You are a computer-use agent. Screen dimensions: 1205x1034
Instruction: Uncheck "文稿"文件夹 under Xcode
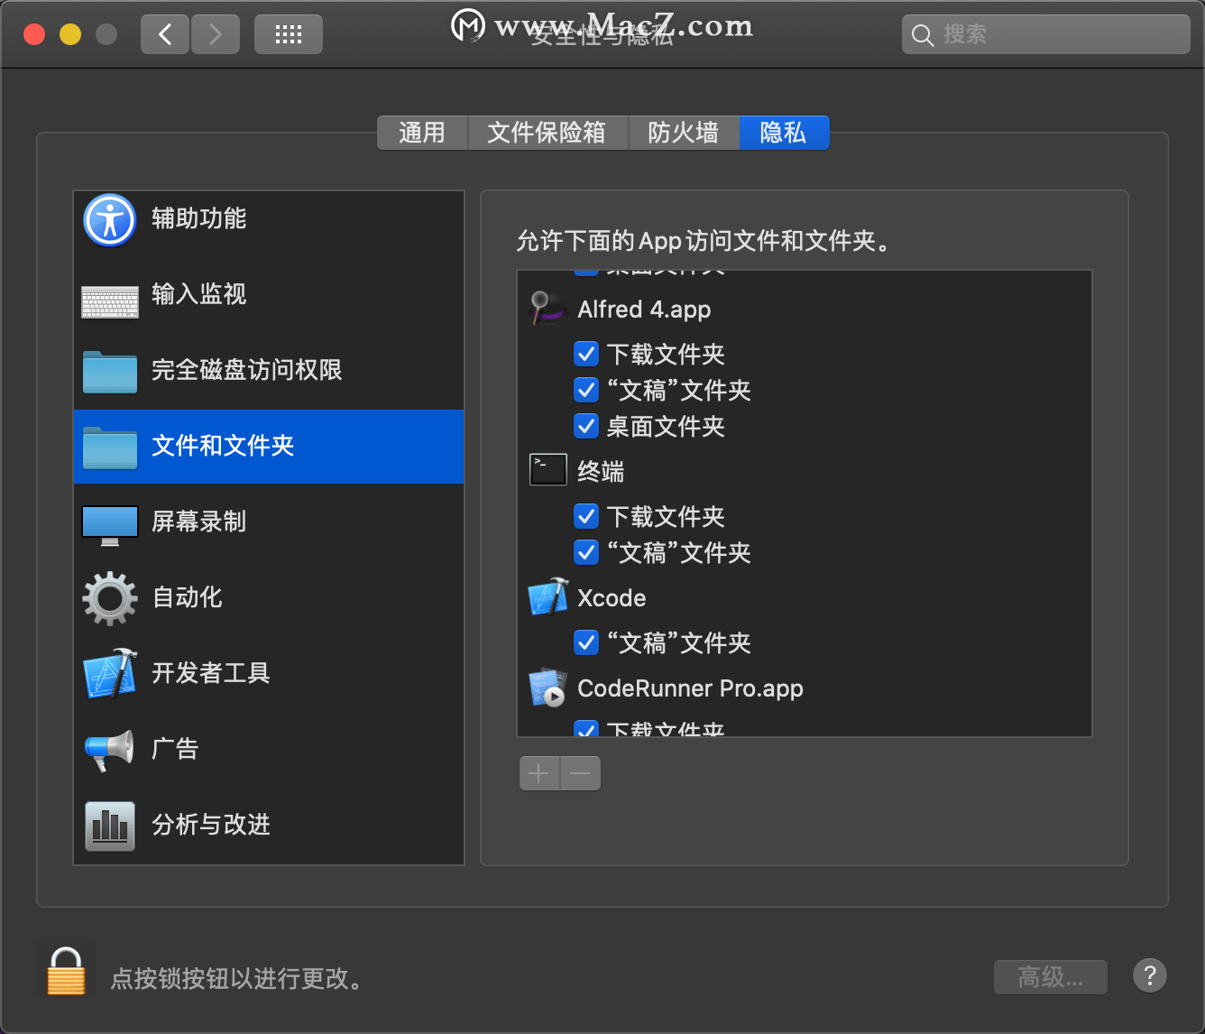tap(586, 642)
